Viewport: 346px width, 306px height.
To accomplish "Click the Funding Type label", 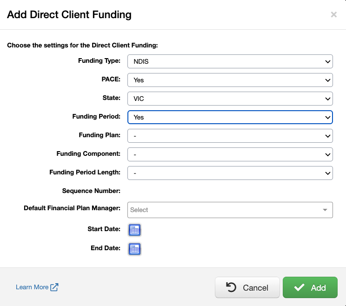I will [99, 61].
